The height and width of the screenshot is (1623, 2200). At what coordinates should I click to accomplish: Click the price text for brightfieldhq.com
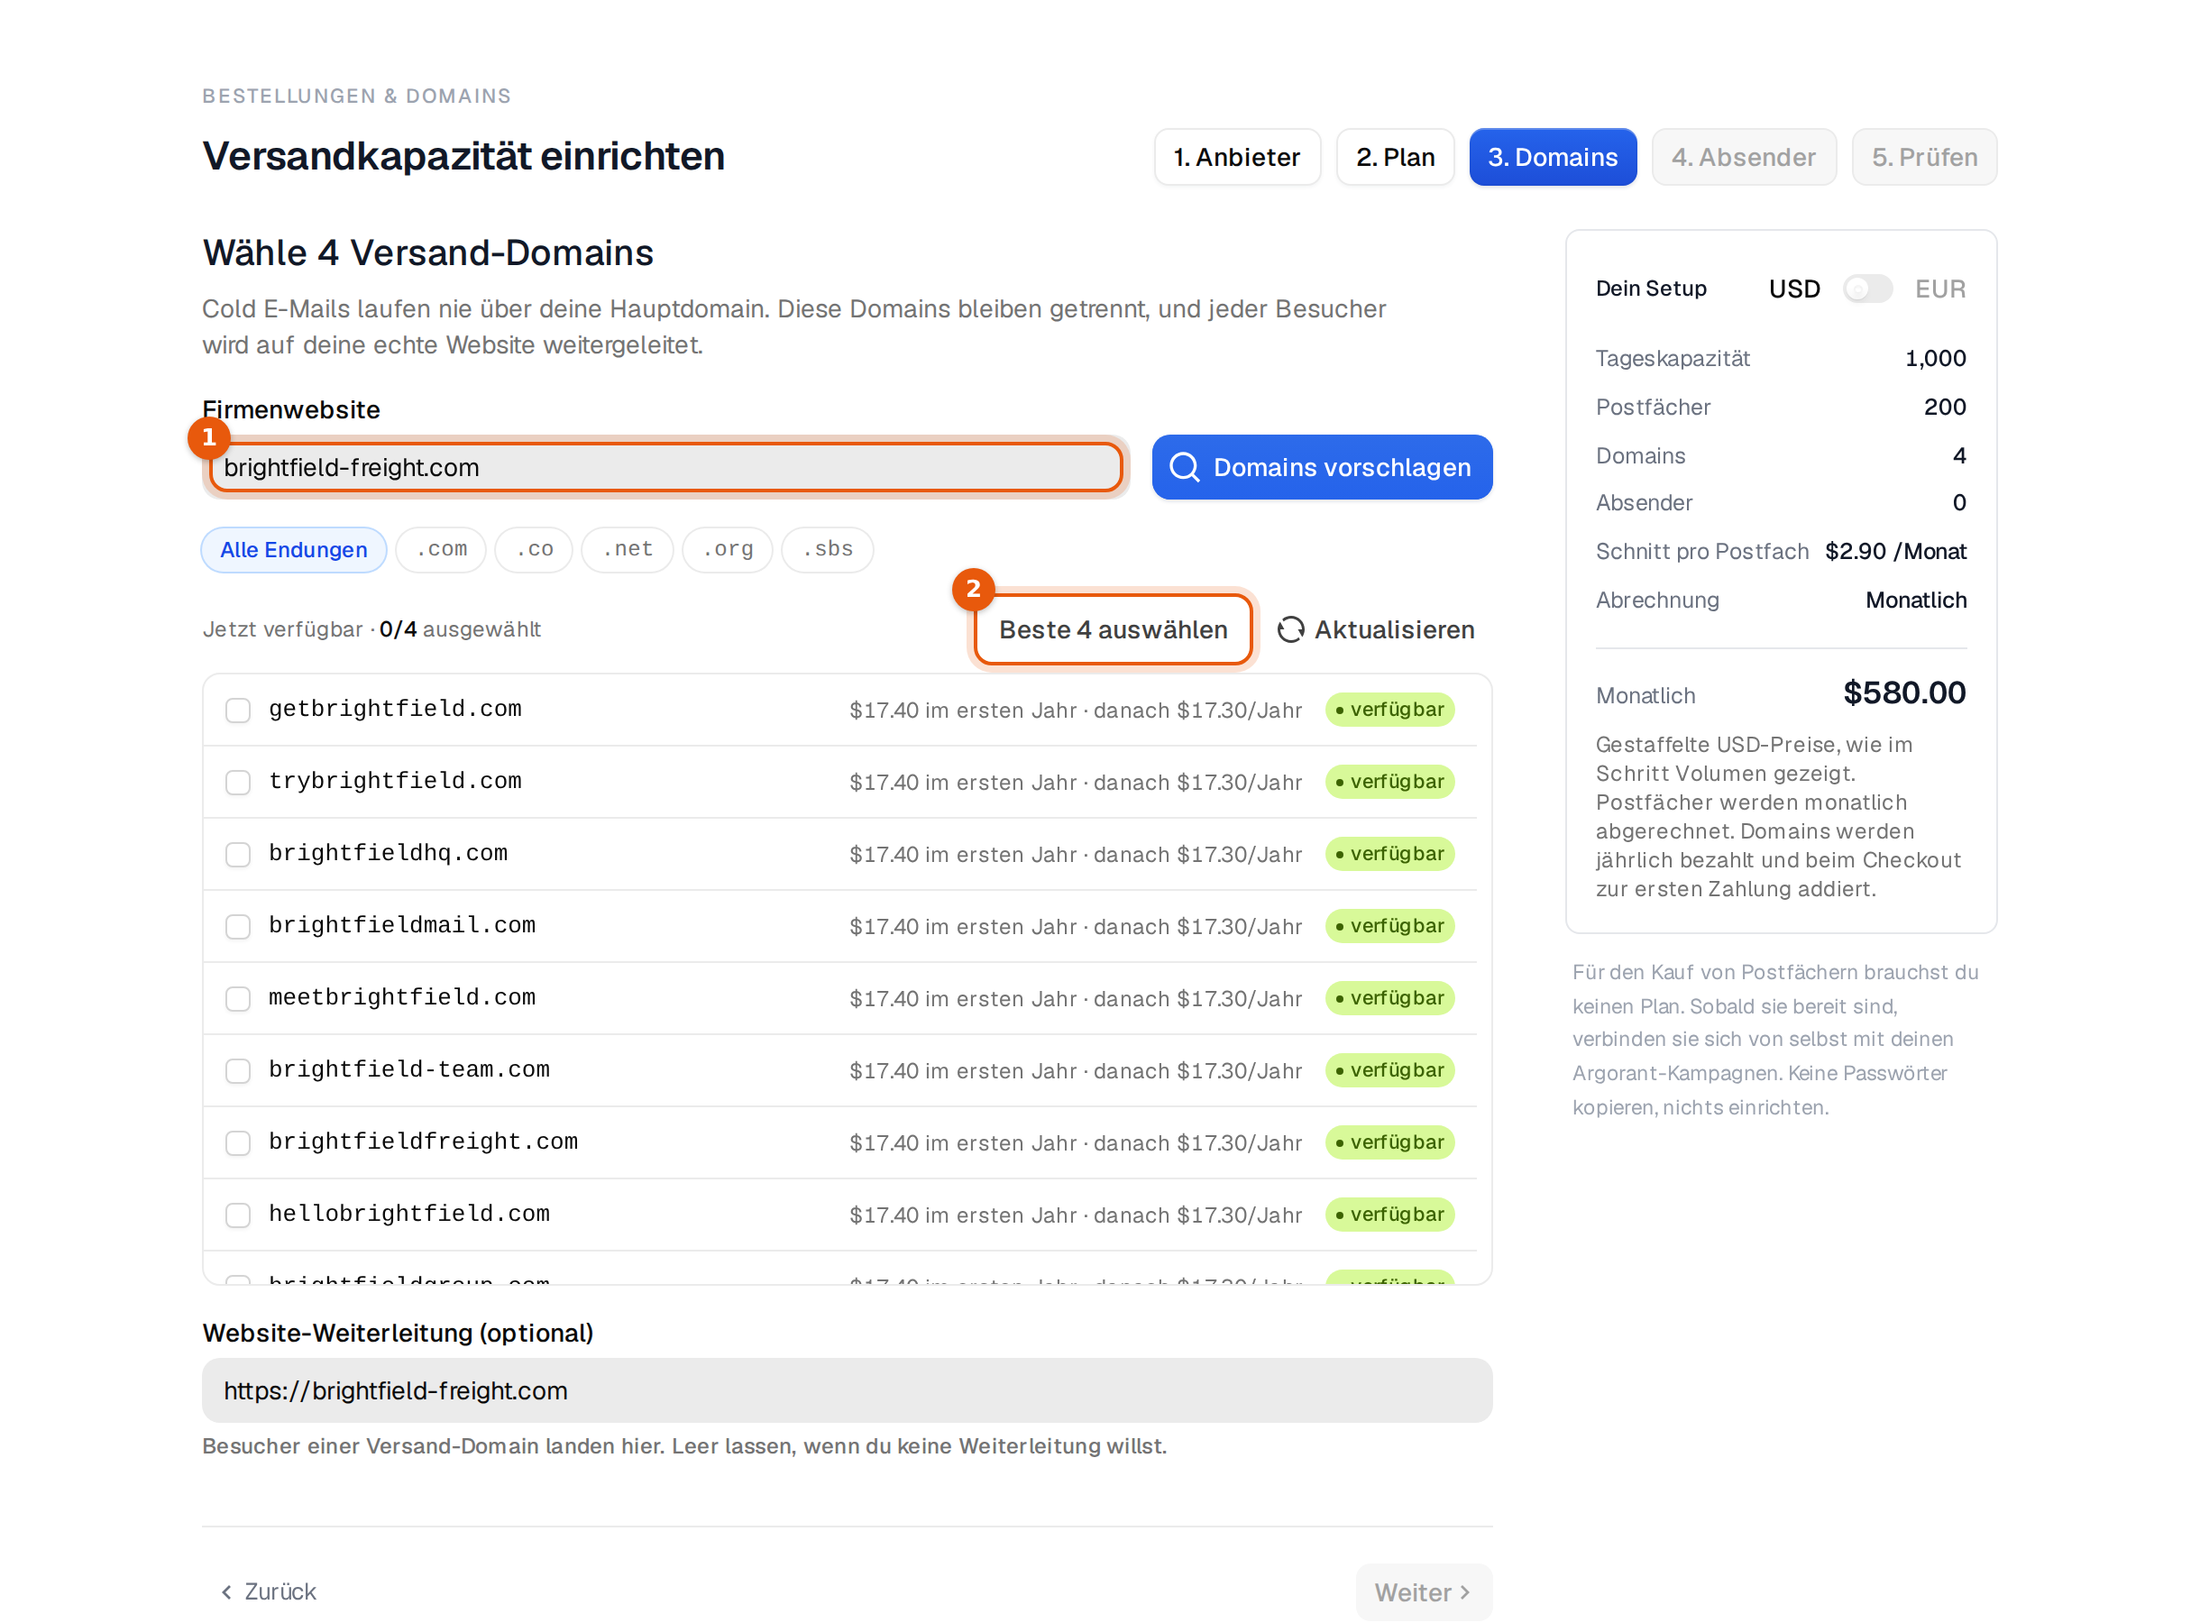point(1076,855)
